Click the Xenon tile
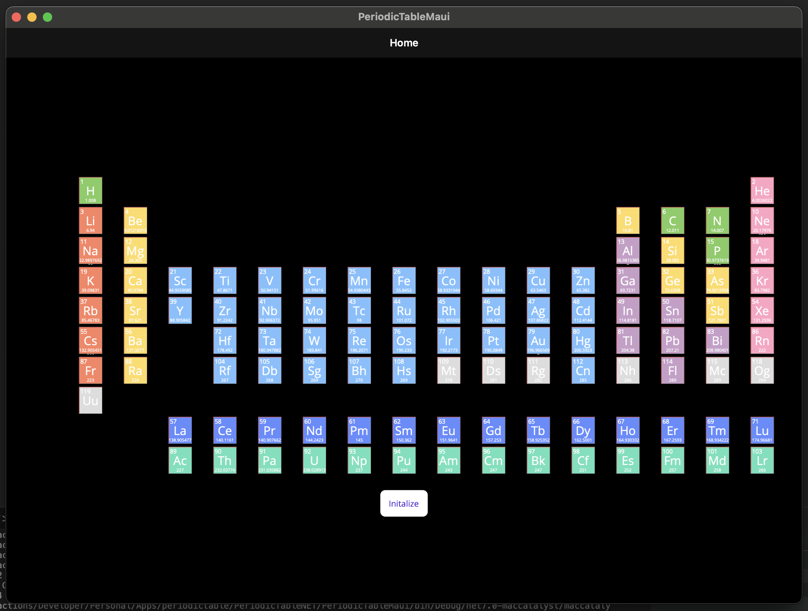 point(762,310)
